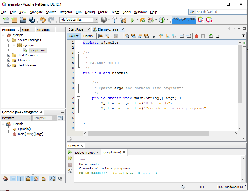This screenshot has width=248, height=191.
Task: Click the Build Project hammer icon
Action: click(114, 20)
